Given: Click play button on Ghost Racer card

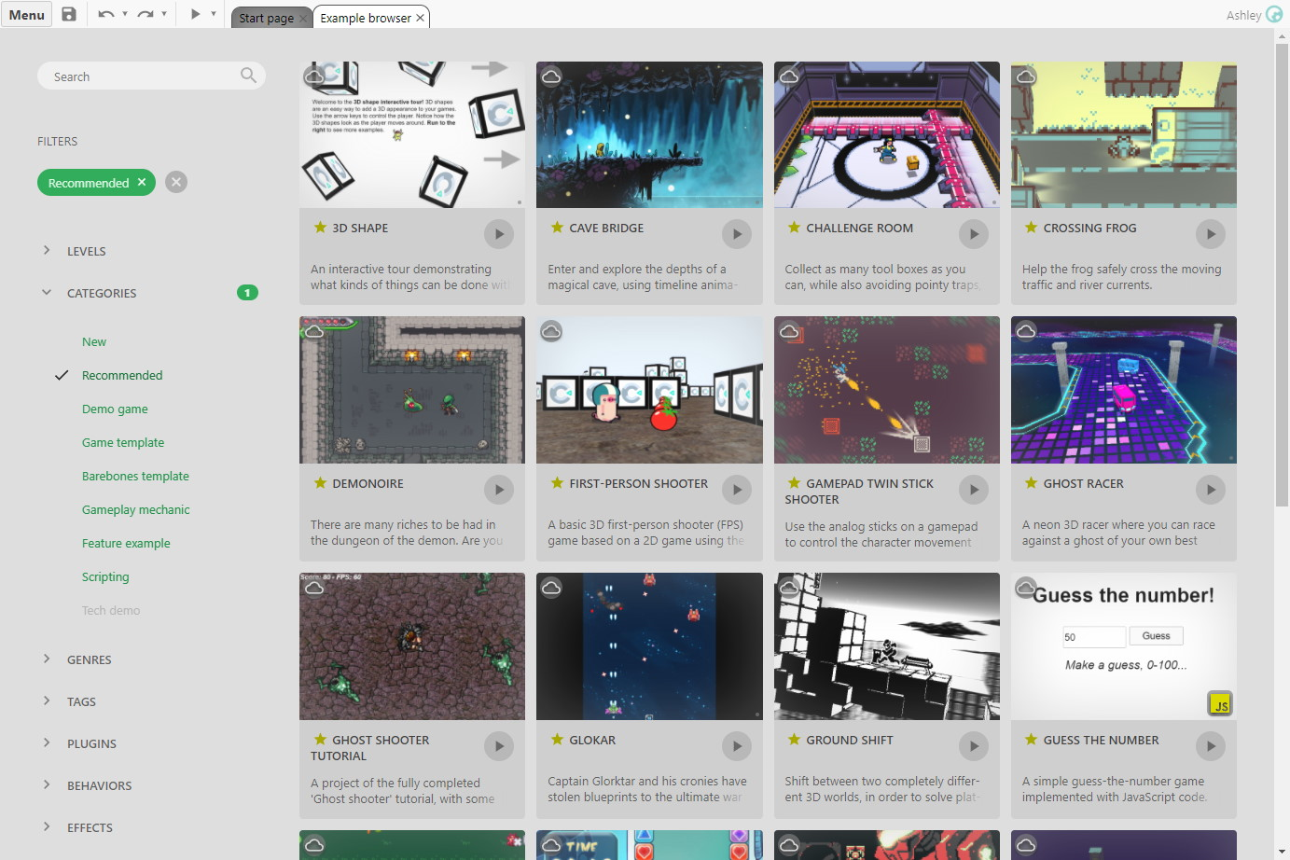Looking at the screenshot, I should 1211,490.
